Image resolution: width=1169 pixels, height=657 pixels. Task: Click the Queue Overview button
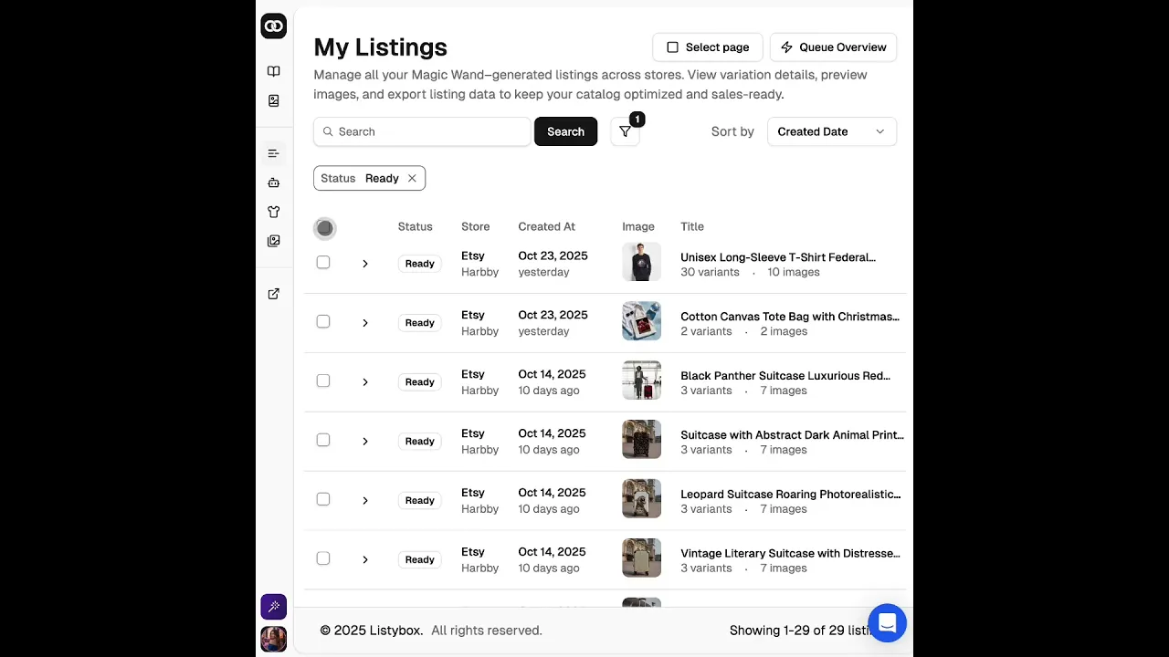tap(833, 47)
